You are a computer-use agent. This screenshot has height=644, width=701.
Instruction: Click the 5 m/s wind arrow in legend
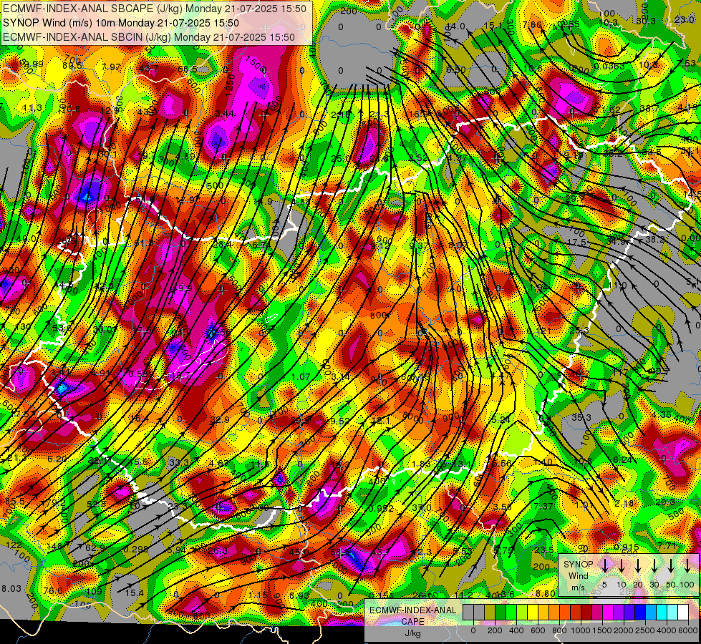click(x=604, y=565)
